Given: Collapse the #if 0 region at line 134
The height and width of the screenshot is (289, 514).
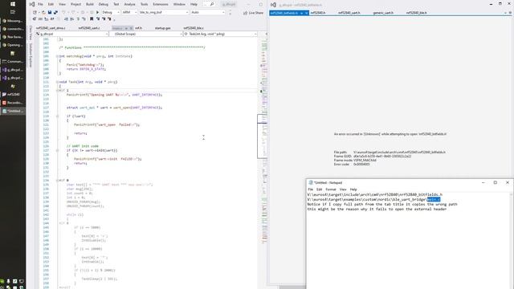Looking at the screenshot, I should tap(57, 180).
